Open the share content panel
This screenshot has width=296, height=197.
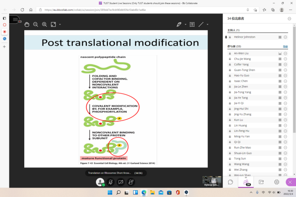pos(261,182)
